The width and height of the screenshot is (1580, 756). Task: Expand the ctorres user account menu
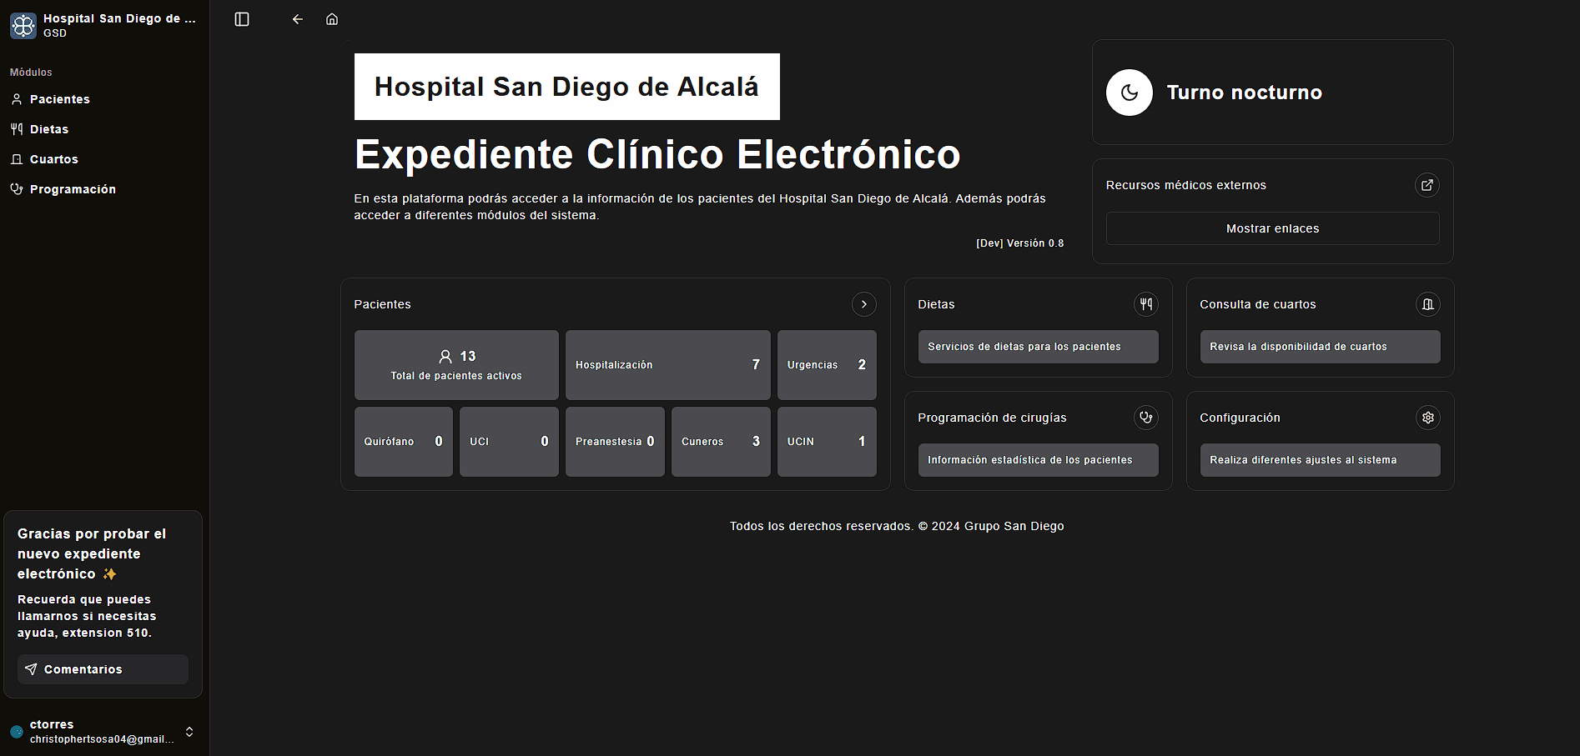click(x=189, y=732)
